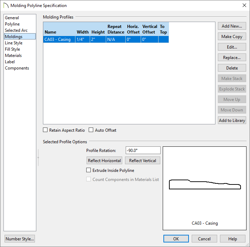The width and height of the screenshot is (250, 247).
Task: Click the Horiz. Offset 0" cell
Action: 133,39
